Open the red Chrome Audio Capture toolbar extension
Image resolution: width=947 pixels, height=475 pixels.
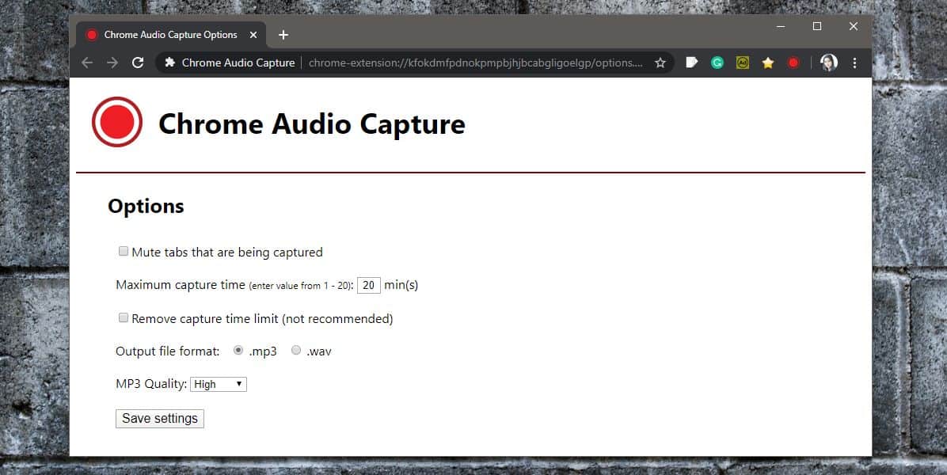[x=793, y=63]
